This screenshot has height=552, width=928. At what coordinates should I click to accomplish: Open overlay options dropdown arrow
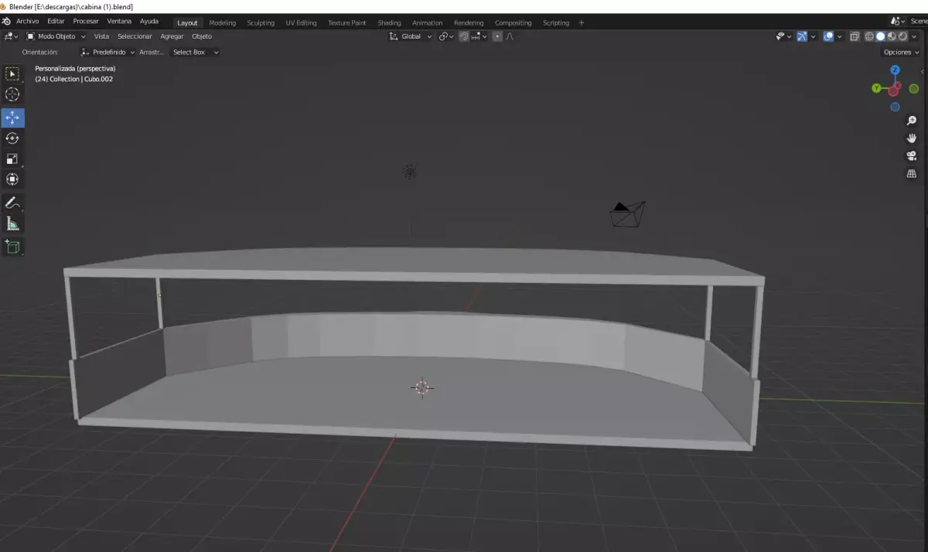click(839, 36)
